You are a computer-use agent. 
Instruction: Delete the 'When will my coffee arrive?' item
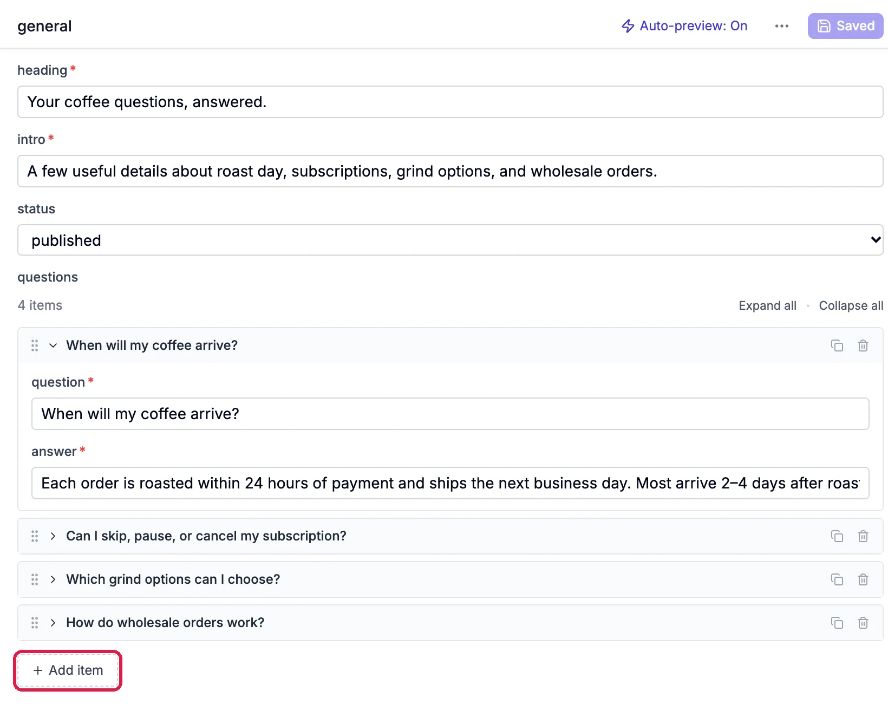pos(863,346)
